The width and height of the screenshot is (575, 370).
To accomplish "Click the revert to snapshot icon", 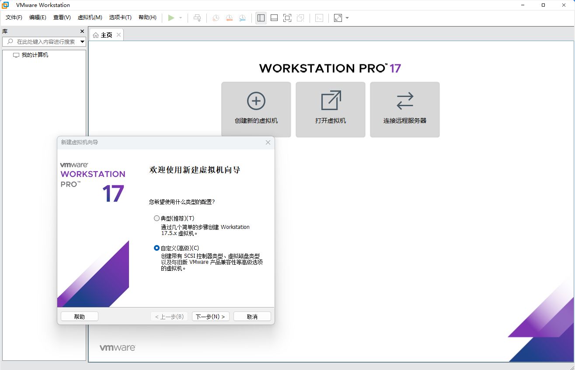I will coord(229,18).
